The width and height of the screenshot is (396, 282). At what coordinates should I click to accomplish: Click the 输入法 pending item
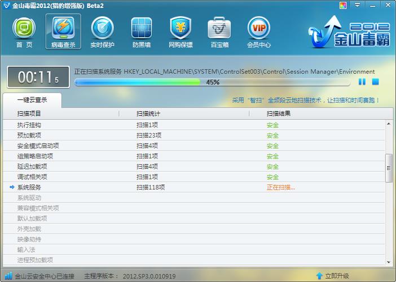(x=26, y=250)
